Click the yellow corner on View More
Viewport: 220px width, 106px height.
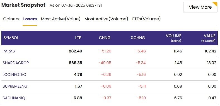pyautogui.click(x=215, y=4)
